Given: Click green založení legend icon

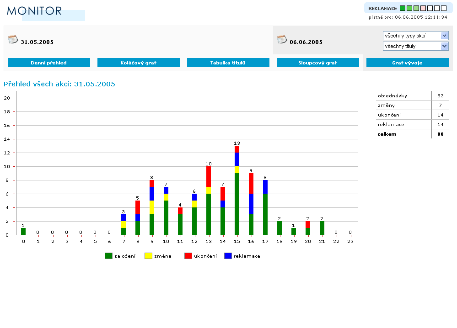Looking at the screenshot, I should point(108,256).
